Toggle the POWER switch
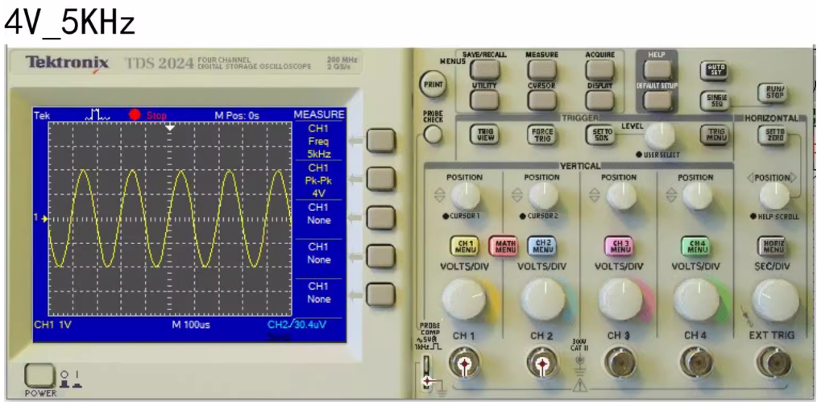The image size is (817, 406). tap(38, 375)
